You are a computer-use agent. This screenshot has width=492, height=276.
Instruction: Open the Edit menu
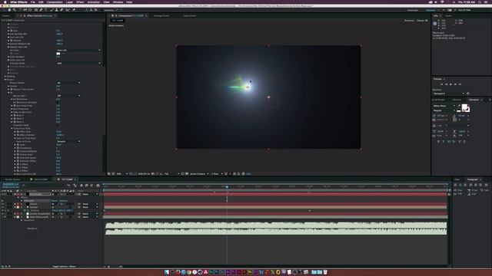41,2
